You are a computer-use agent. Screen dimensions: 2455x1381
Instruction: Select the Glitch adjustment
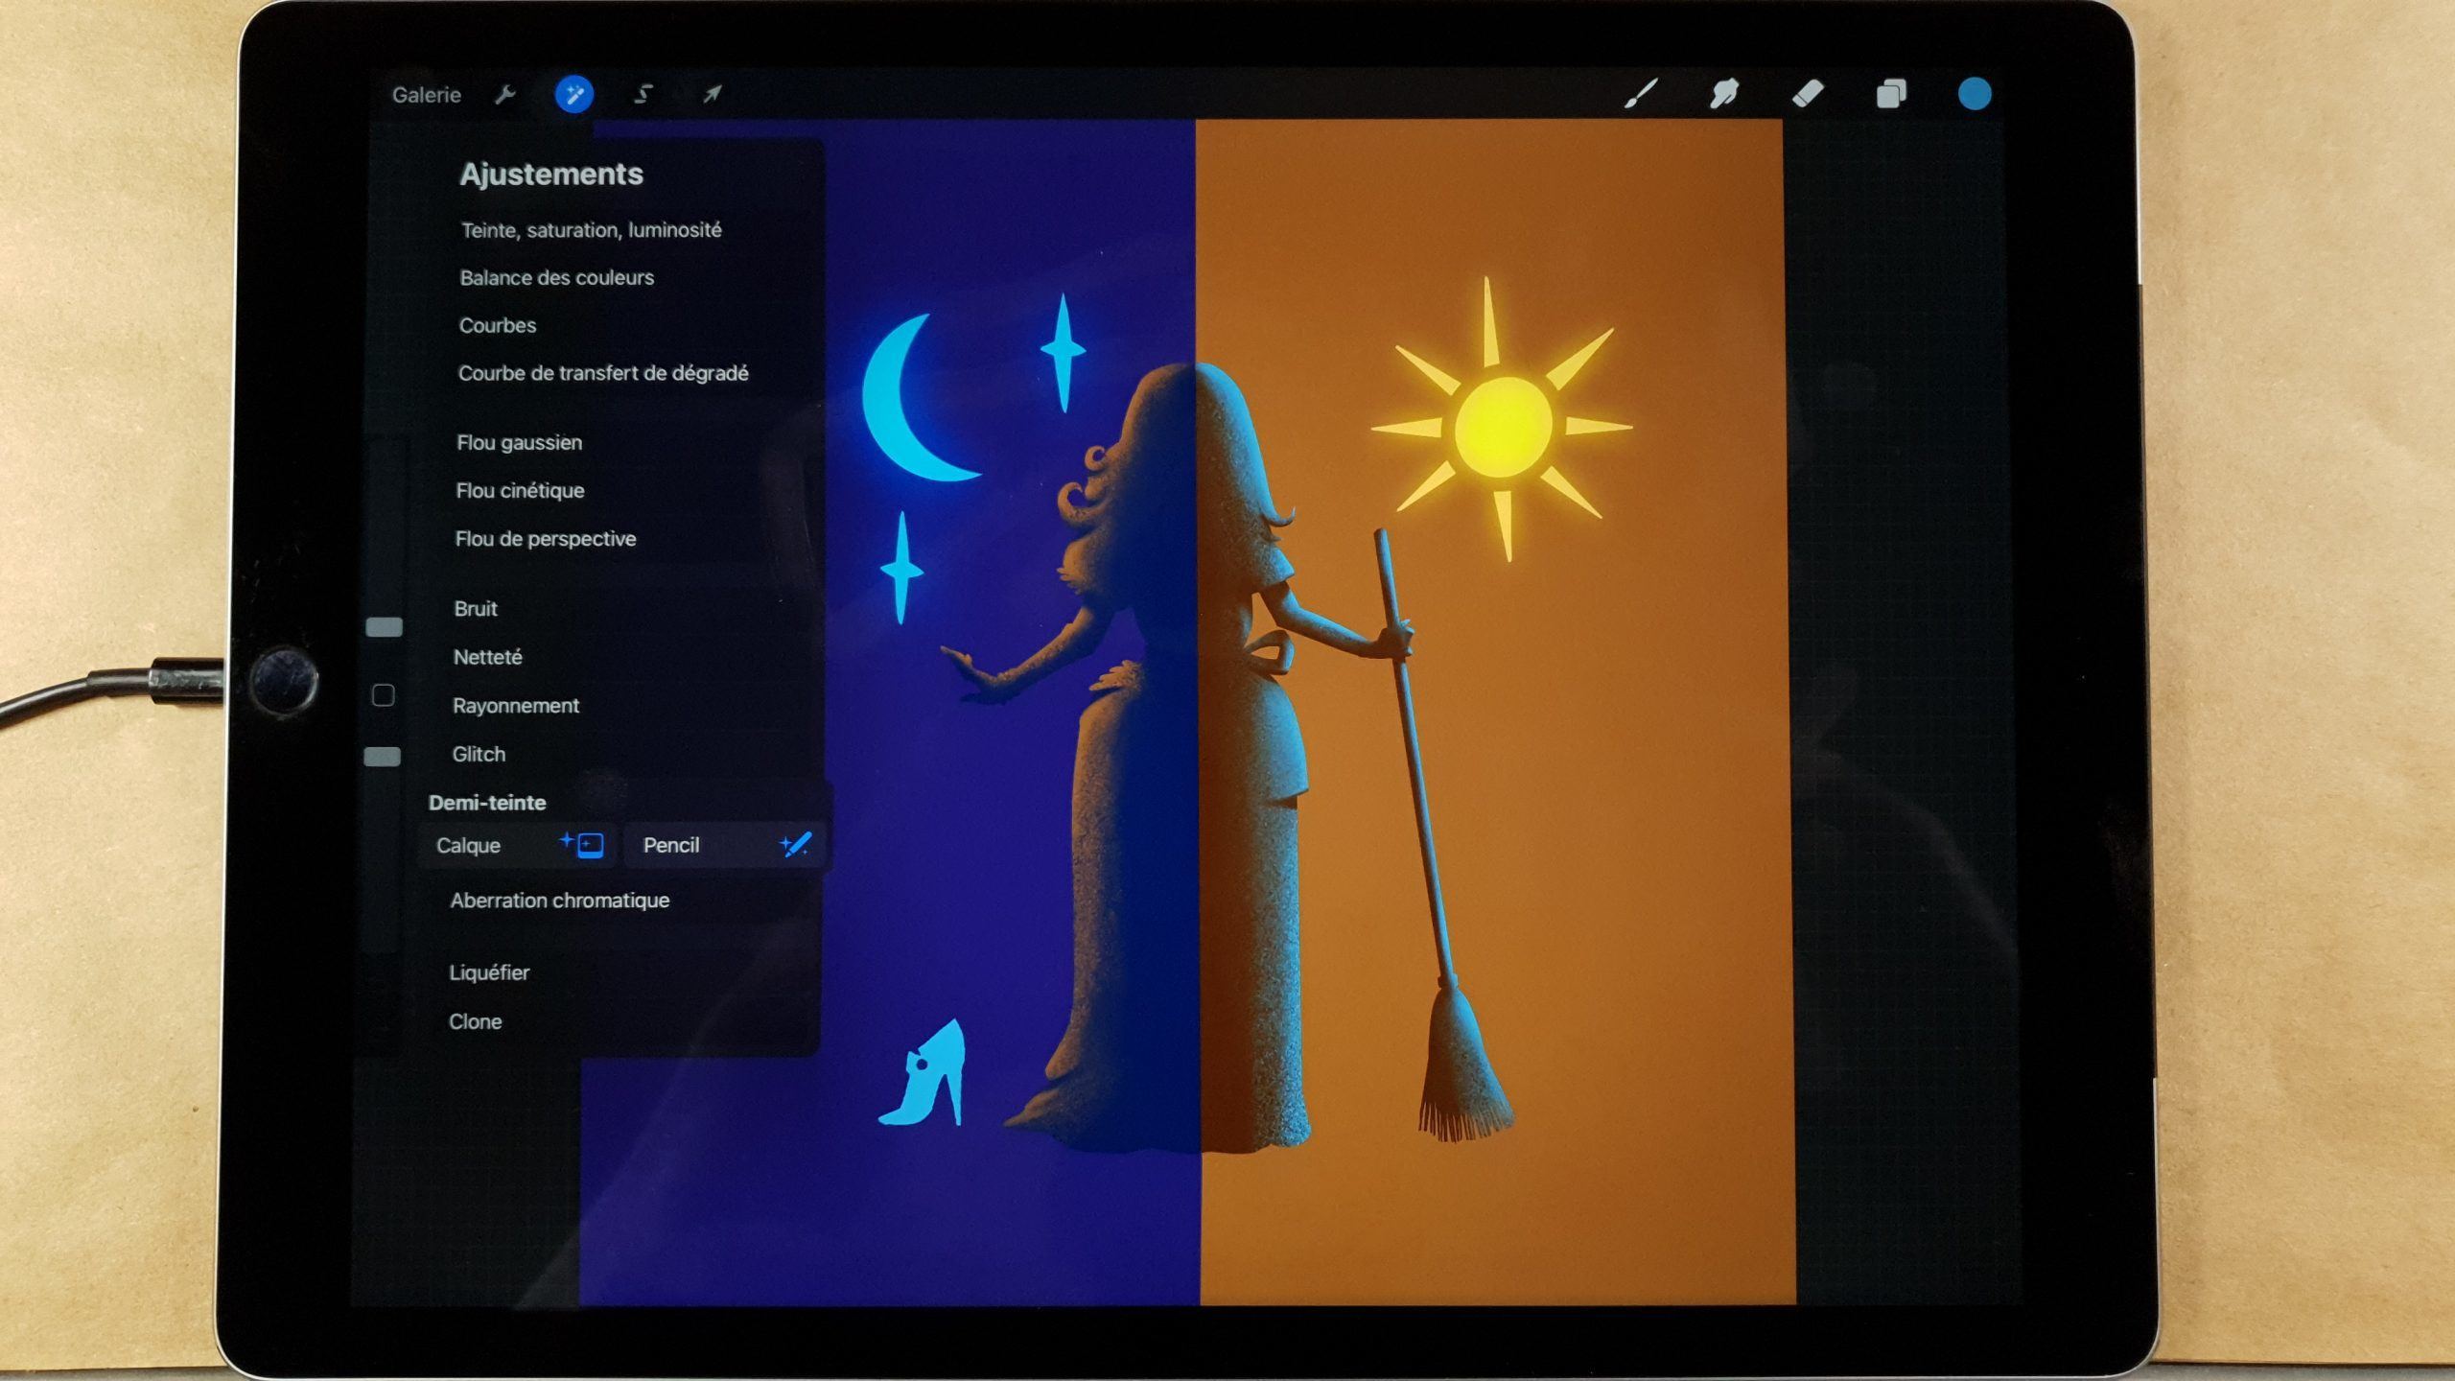click(x=479, y=754)
